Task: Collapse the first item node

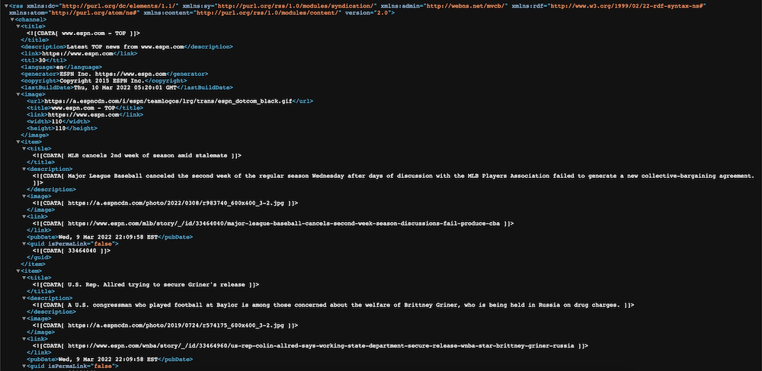Action: (x=18, y=141)
